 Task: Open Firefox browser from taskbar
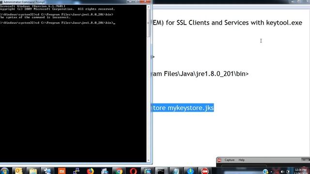[91, 171]
